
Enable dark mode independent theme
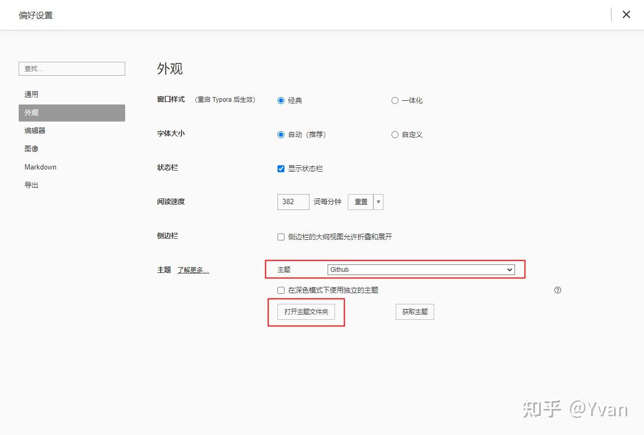point(281,290)
